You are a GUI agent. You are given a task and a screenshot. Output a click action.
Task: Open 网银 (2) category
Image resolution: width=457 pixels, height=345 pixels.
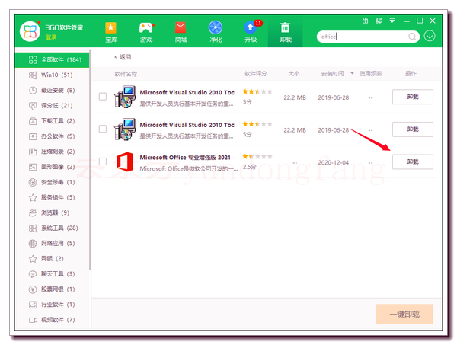[52, 258]
